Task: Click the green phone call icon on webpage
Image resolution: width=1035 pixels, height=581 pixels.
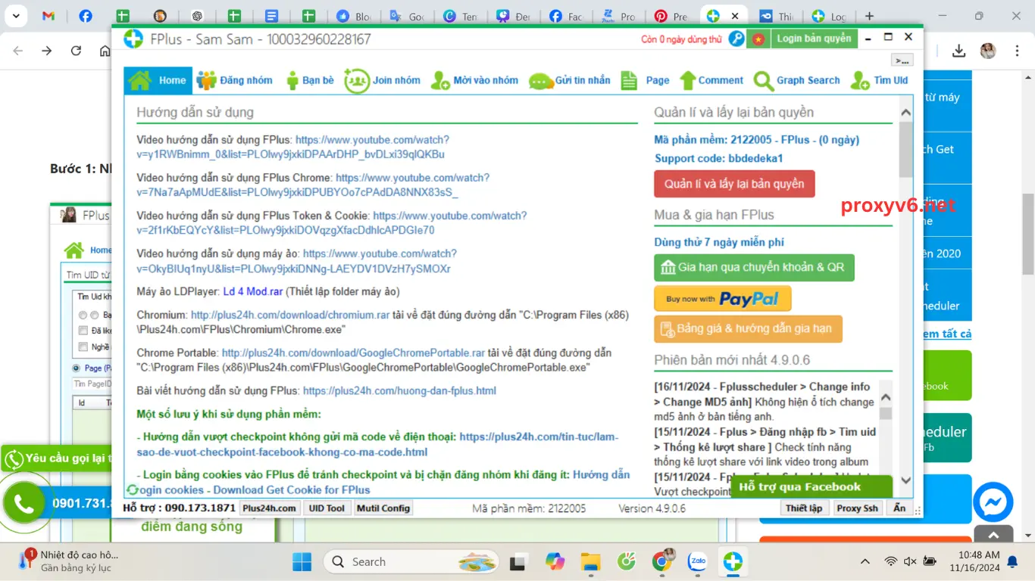Action: pyautogui.click(x=23, y=503)
